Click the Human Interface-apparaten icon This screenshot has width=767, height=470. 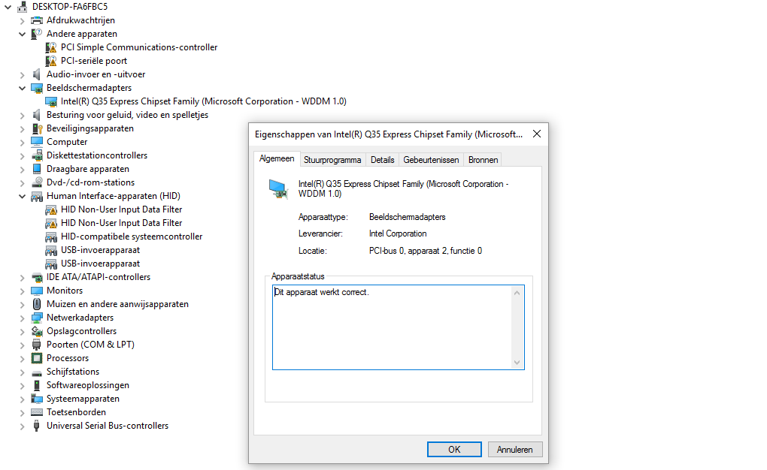(37, 196)
